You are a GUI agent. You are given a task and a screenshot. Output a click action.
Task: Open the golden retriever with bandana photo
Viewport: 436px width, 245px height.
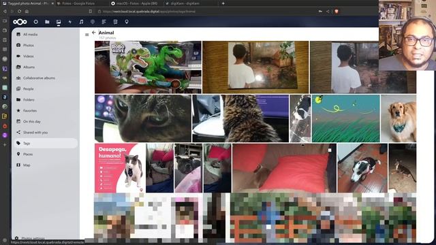pos(399,118)
